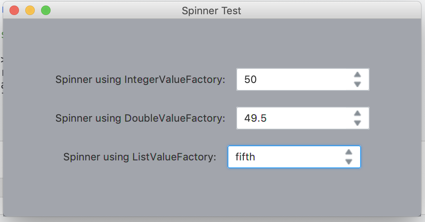Click blank space inside the double spinner field
425x222 pixels.
coord(308,118)
